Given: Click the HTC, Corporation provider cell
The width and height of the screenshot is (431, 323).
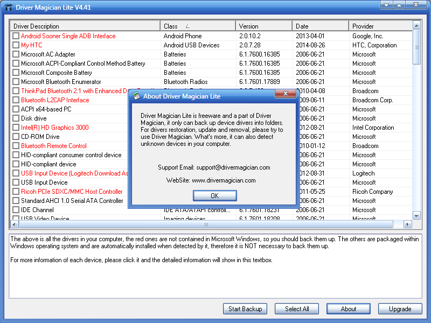Looking at the screenshot, I should point(374,45).
